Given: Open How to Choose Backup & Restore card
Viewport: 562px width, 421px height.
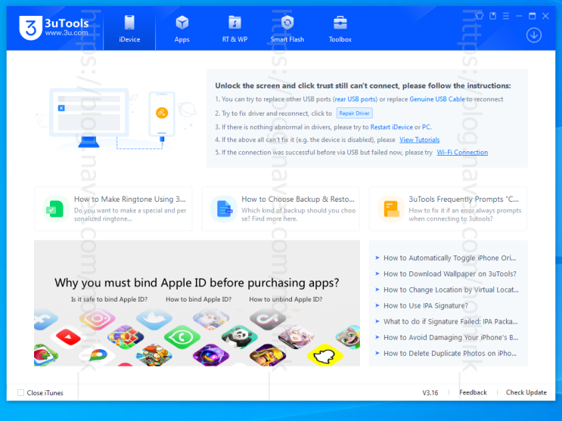Looking at the screenshot, I should (x=281, y=209).
